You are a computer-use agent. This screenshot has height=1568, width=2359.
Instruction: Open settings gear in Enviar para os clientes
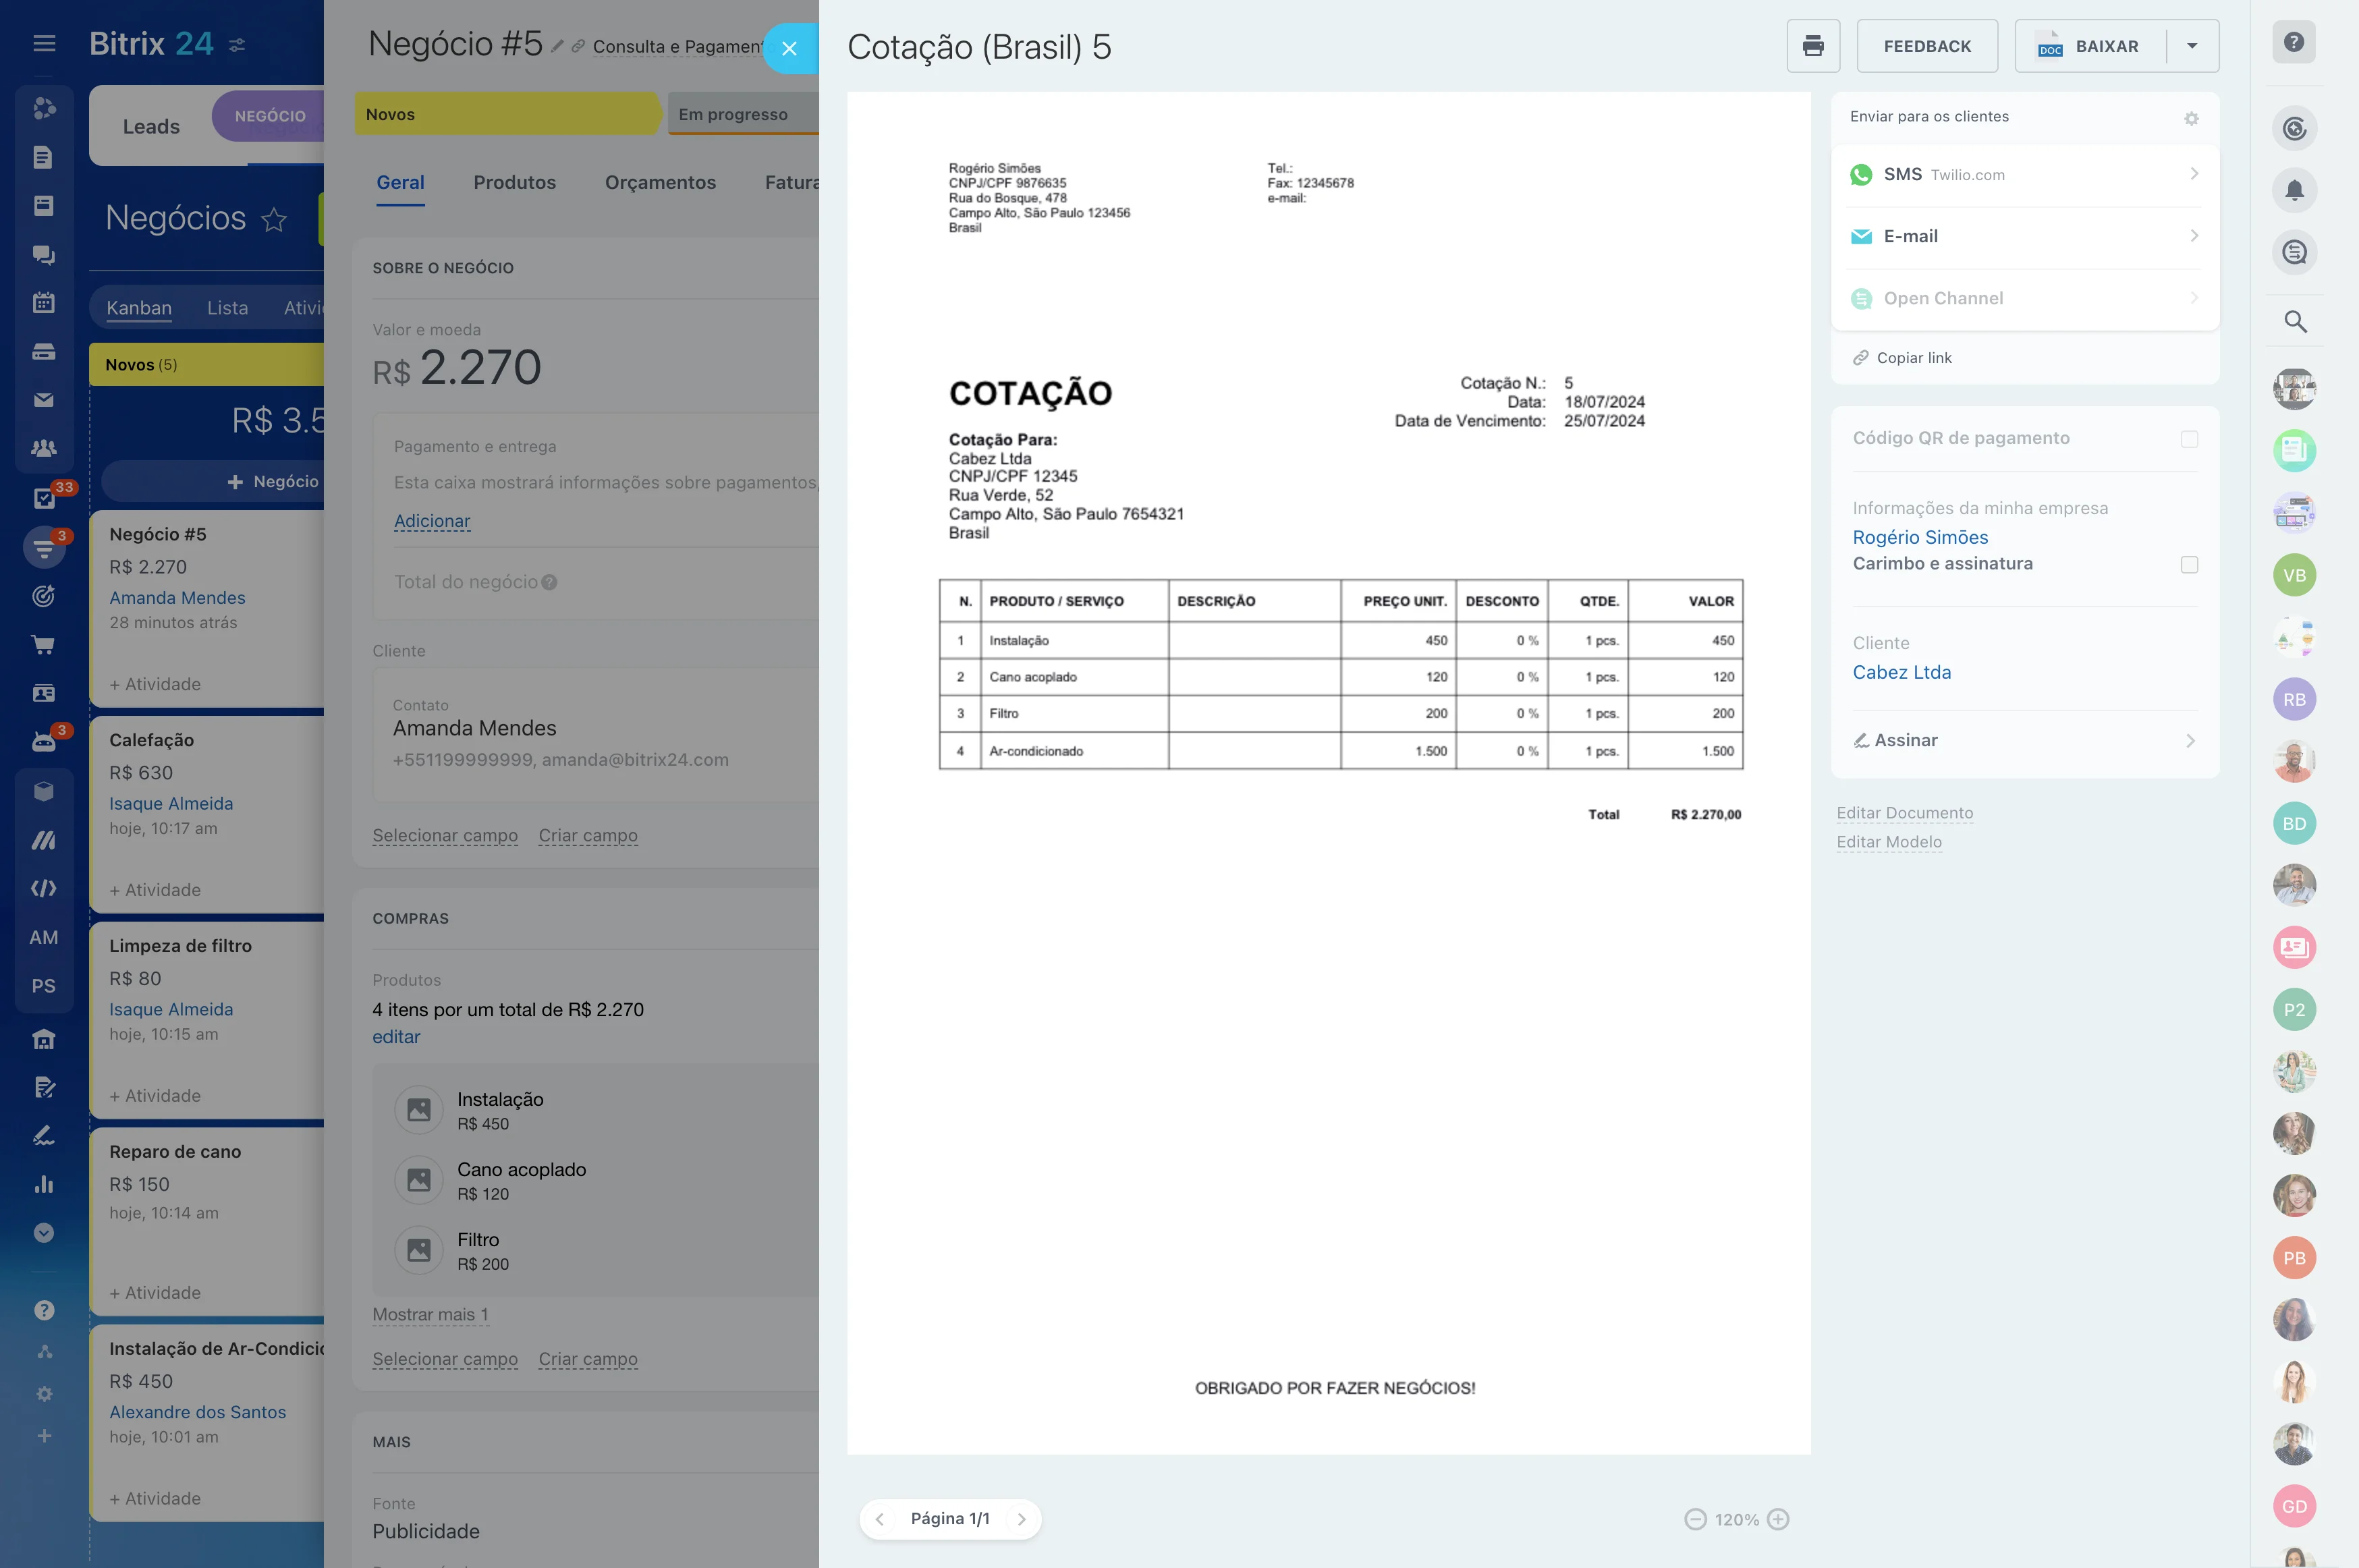[2190, 118]
